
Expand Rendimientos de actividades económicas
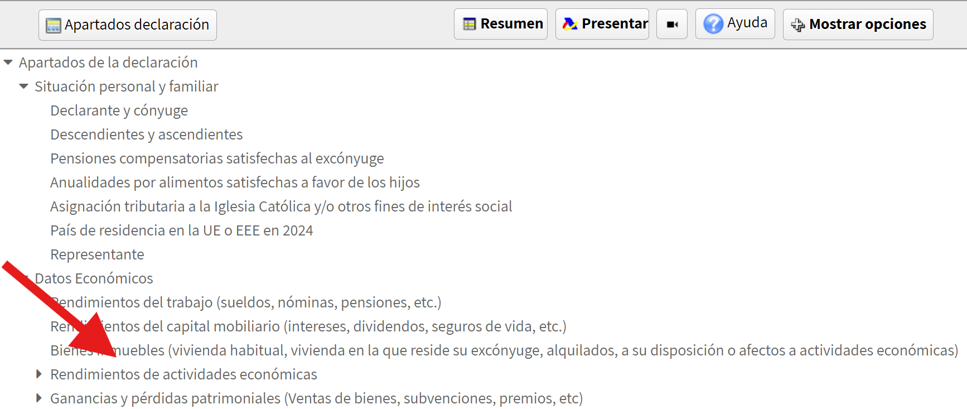(x=39, y=374)
